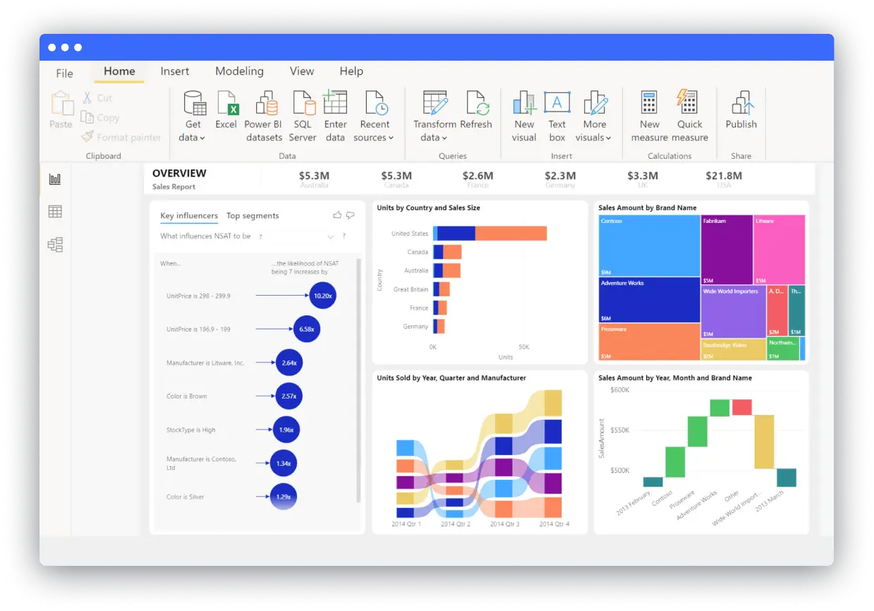
Task: Select the Fabrikam tile in the treemap
Action: click(727, 250)
